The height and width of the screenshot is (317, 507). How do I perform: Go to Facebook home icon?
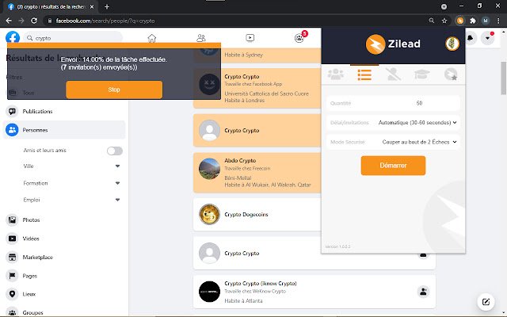pyautogui.click(x=152, y=38)
